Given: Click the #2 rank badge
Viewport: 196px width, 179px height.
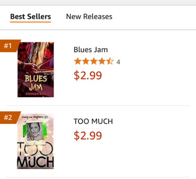Looking at the screenshot, I should pyautogui.click(x=9, y=117).
